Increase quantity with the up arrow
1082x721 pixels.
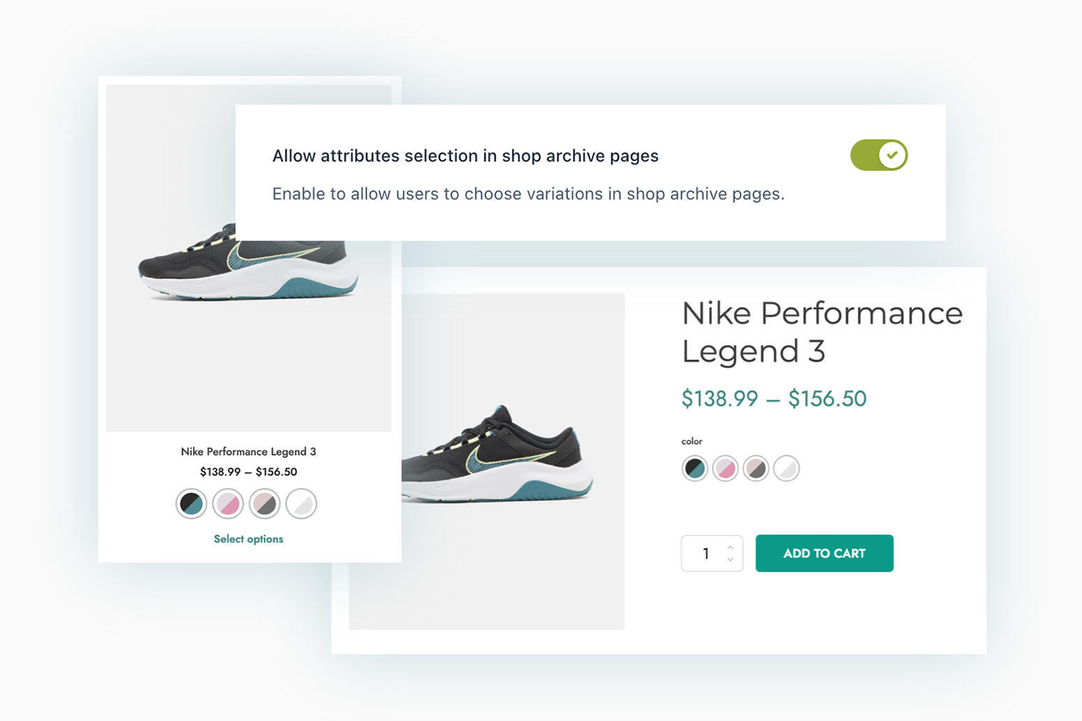[730, 547]
